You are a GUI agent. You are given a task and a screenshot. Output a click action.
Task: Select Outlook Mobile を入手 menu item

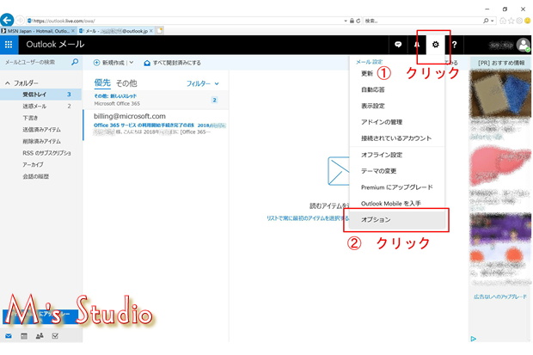pyautogui.click(x=390, y=204)
